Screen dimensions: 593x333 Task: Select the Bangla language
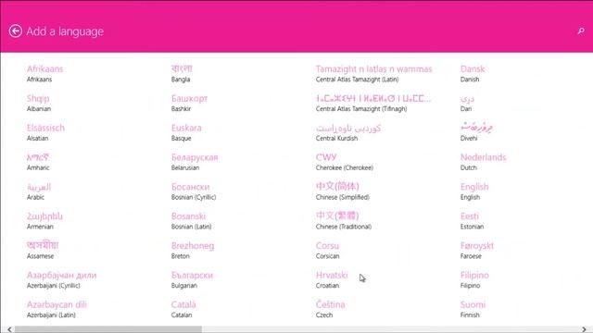tap(182, 74)
